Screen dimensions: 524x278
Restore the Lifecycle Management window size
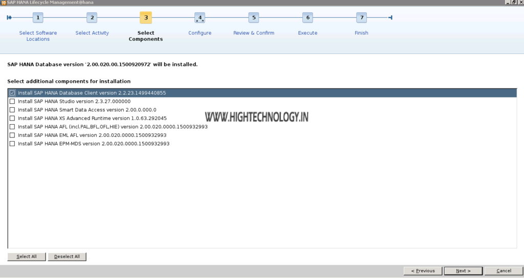(x=514, y=3)
